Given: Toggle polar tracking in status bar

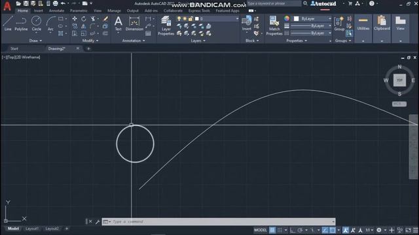Looking at the screenshot, I should [300, 230].
